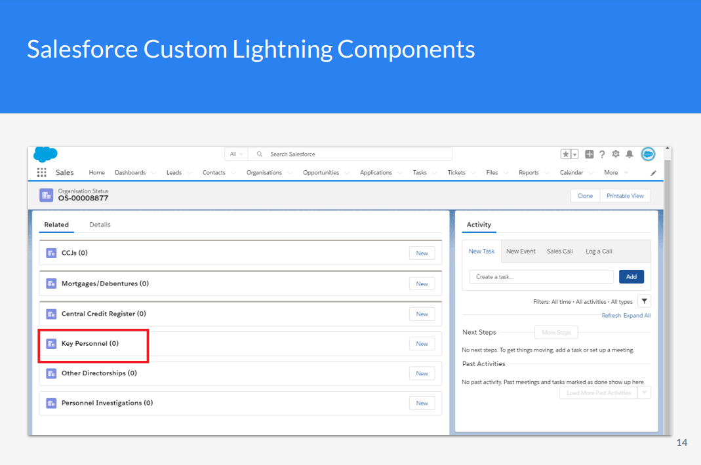Click the Expand All link

point(637,316)
